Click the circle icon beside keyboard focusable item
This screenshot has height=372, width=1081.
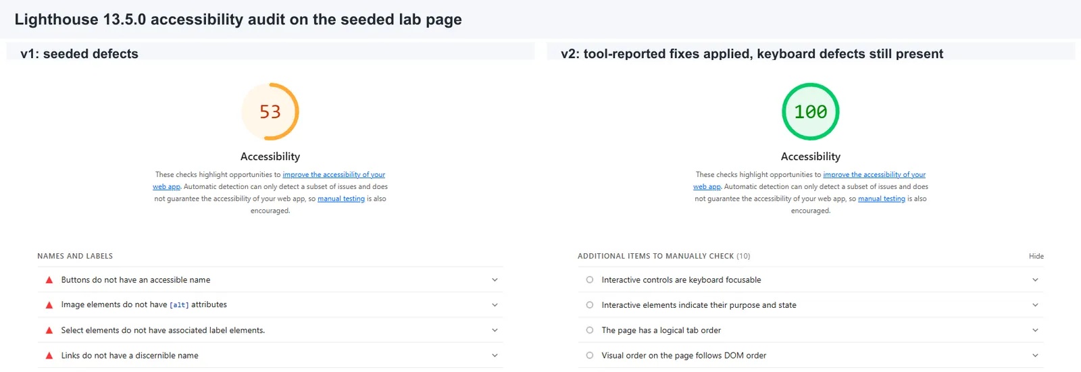click(590, 280)
